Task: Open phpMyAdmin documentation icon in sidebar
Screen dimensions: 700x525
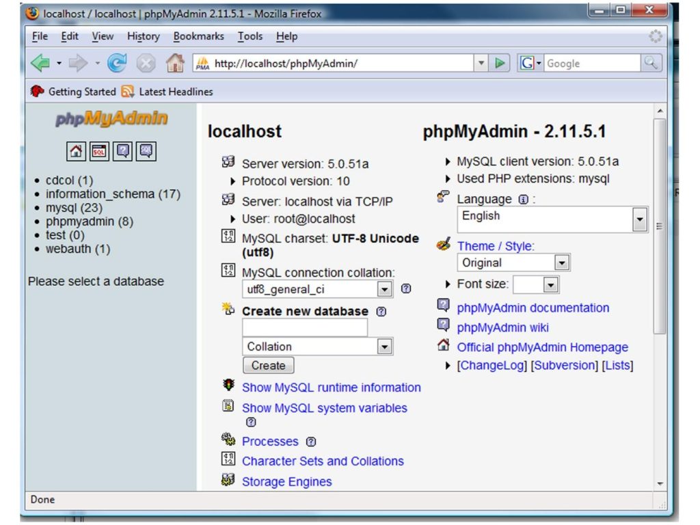Action: click(123, 151)
